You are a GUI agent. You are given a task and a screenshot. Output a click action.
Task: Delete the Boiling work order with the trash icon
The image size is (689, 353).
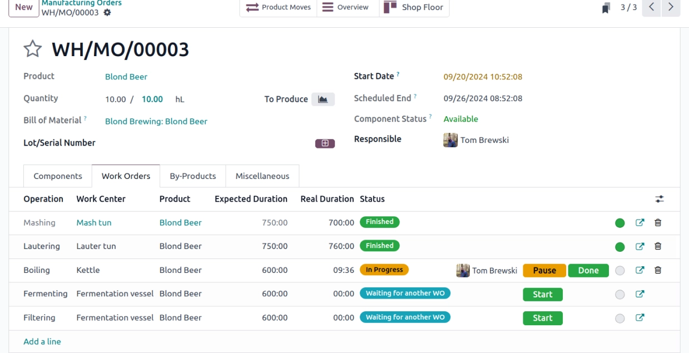658,270
